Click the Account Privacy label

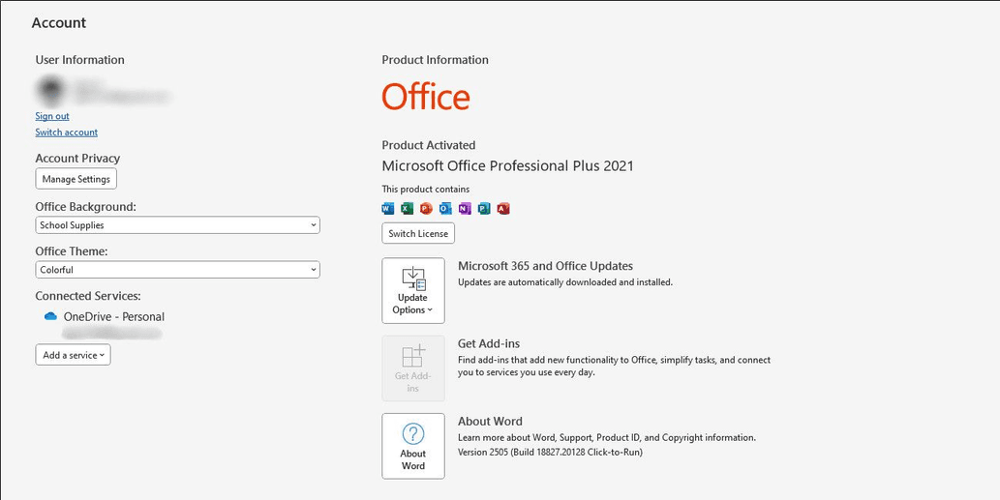point(77,158)
